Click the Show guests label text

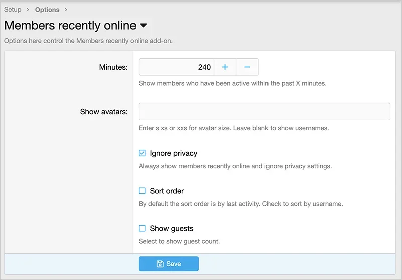pos(171,228)
